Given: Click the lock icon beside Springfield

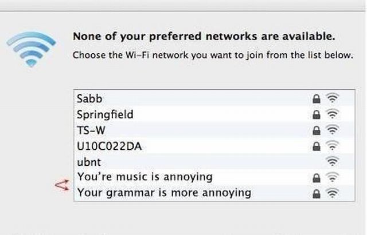Looking at the screenshot, I should pos(316,114).
